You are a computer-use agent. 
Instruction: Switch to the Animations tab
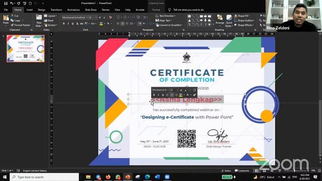[x=73, y=10]
